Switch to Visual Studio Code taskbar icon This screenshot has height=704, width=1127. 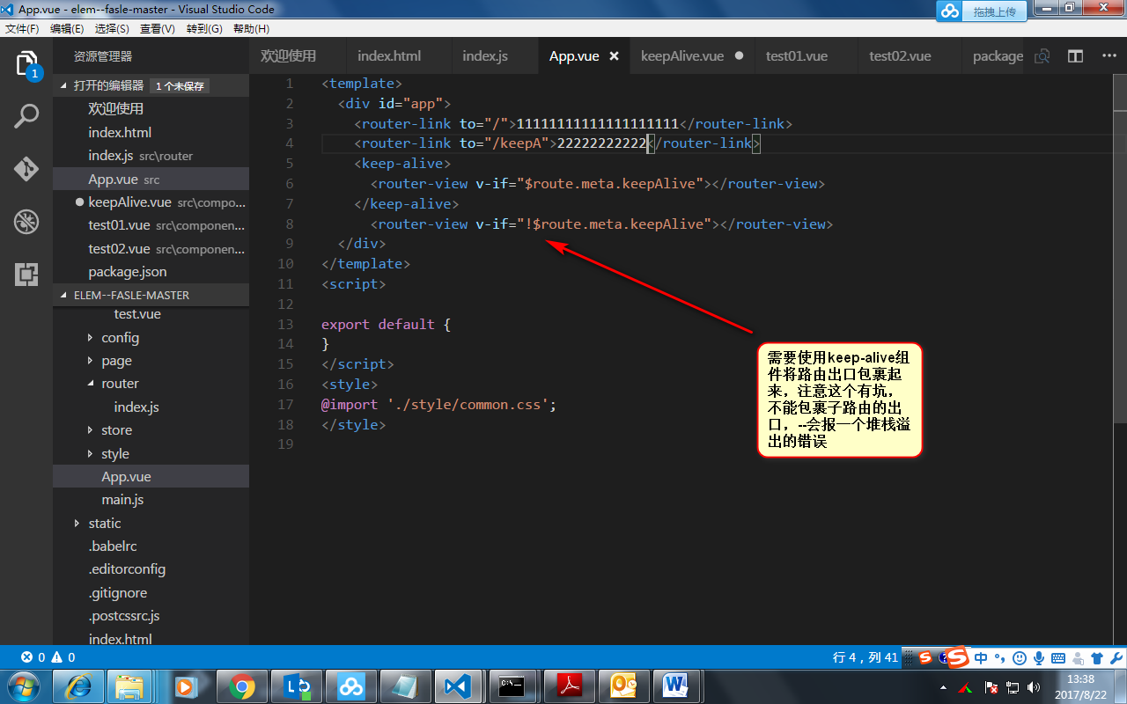[460, 686]
